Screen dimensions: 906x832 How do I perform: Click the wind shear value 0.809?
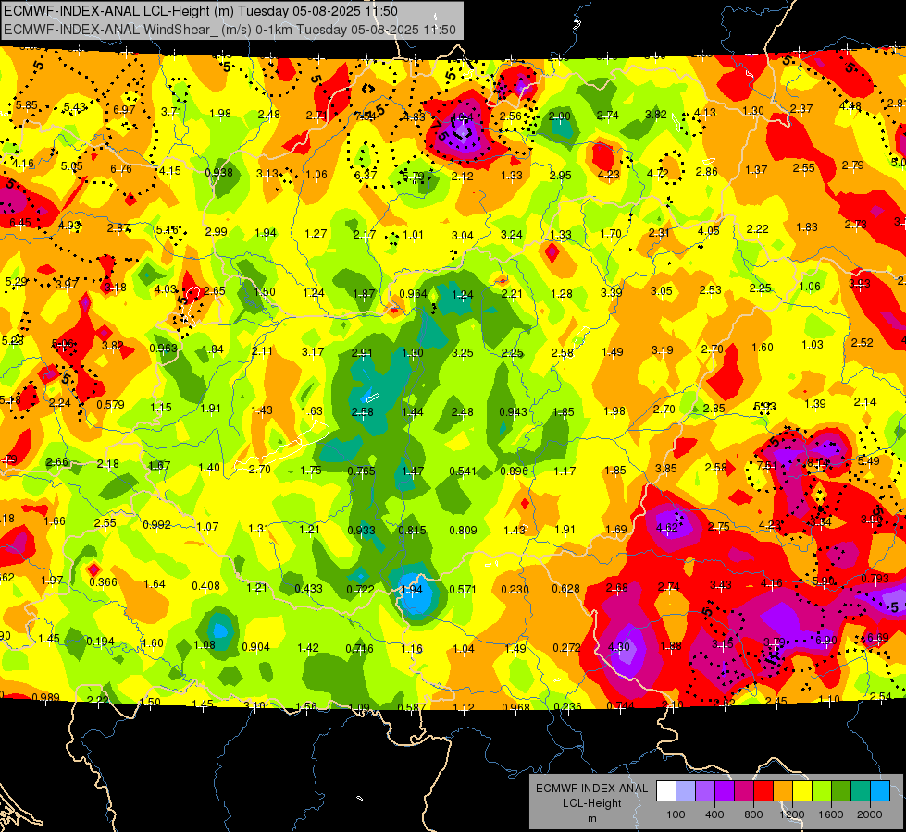[x=464, y=530]
